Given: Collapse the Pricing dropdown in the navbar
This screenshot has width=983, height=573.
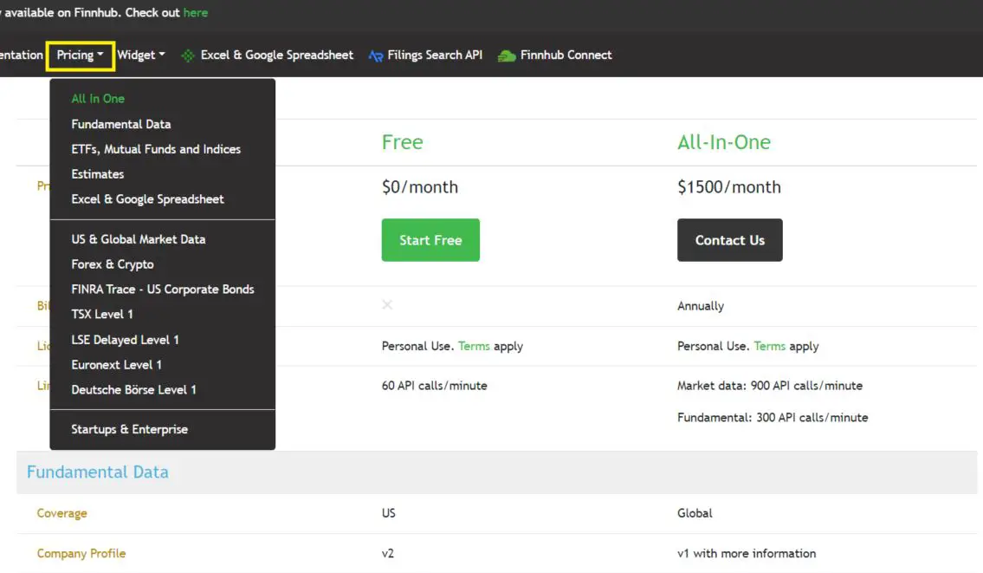Looking at the screenshot, I should 81,55.
